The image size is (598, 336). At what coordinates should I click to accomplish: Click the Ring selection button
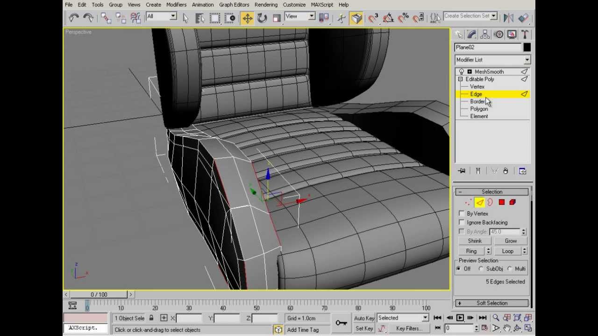(471, 251)
